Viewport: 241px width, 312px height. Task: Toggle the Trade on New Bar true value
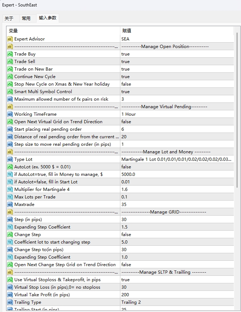(x=125, y=69)
